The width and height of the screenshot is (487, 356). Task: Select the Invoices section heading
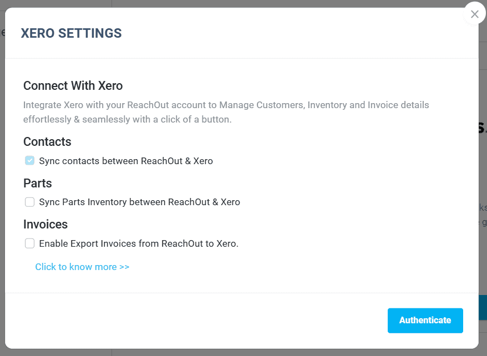[x=45, y=225]
